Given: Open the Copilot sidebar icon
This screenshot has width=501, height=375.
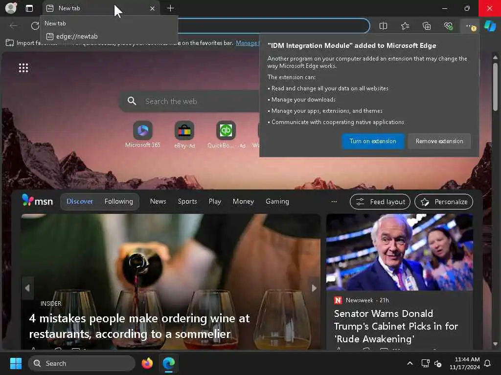Looking at the screenshot, I should 490,26.
